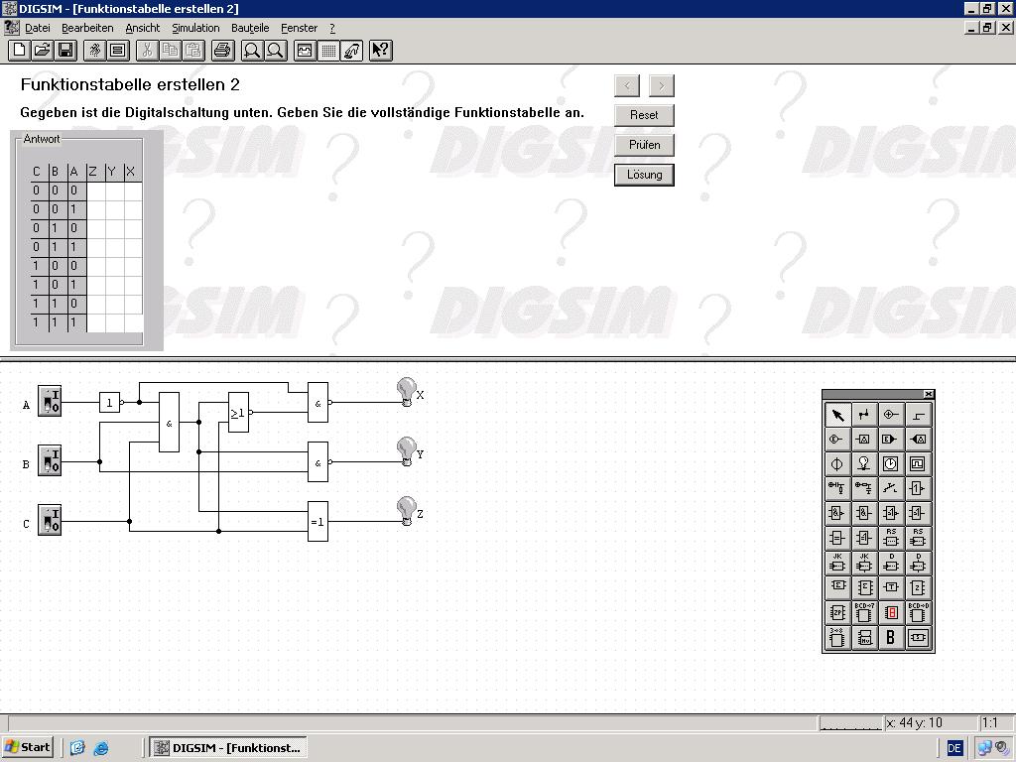The width and height of the screenshot is (1016, 762).
Task: Zoom out with the minus magnifier icon
Action: [x=276, y=50]
